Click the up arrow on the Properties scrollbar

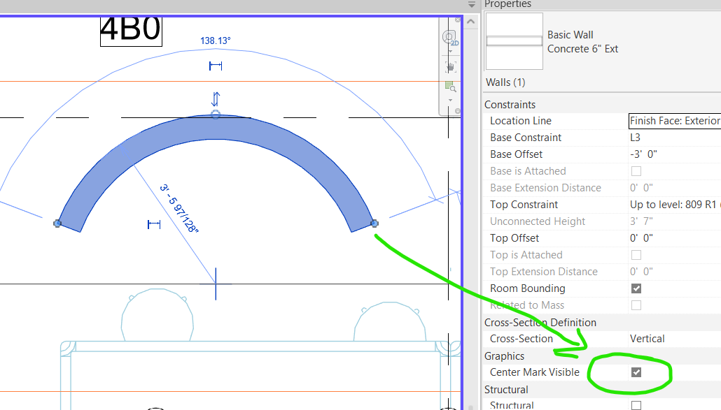point(470,22)
